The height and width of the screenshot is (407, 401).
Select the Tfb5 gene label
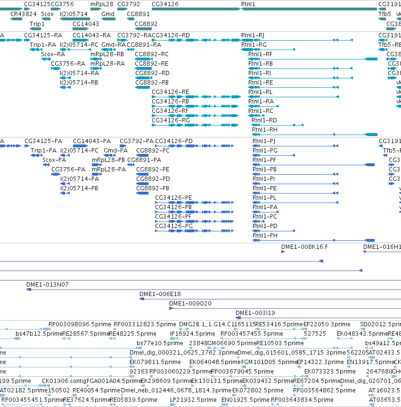pyautogui.click(x=385, y=14)
